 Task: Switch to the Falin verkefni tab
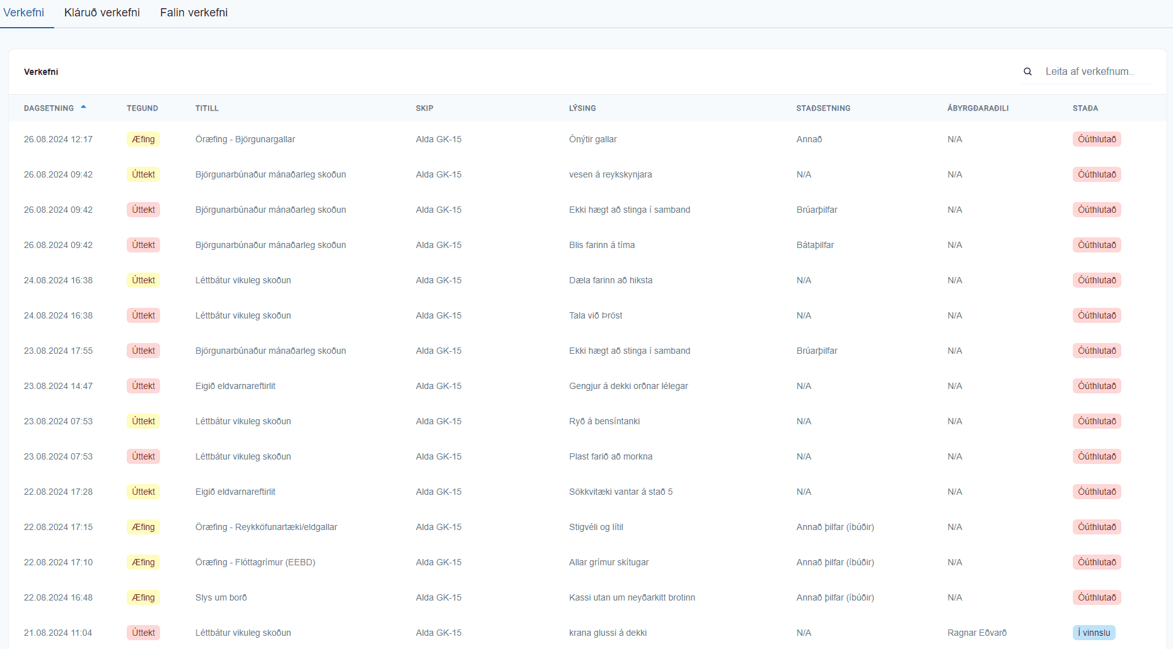pyautogui.click(x=194, y=12)
